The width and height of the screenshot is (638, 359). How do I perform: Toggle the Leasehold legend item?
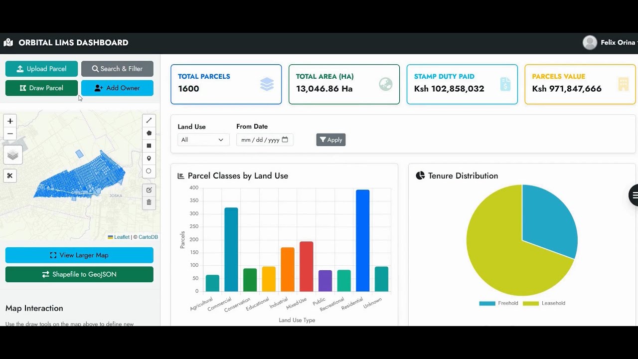click(544, 303)
